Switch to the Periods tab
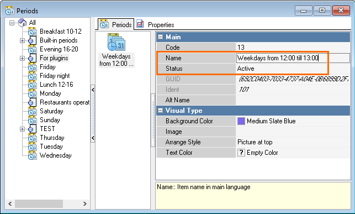The height and width of the screenshot is (214, 355). (x=116, y=24)
